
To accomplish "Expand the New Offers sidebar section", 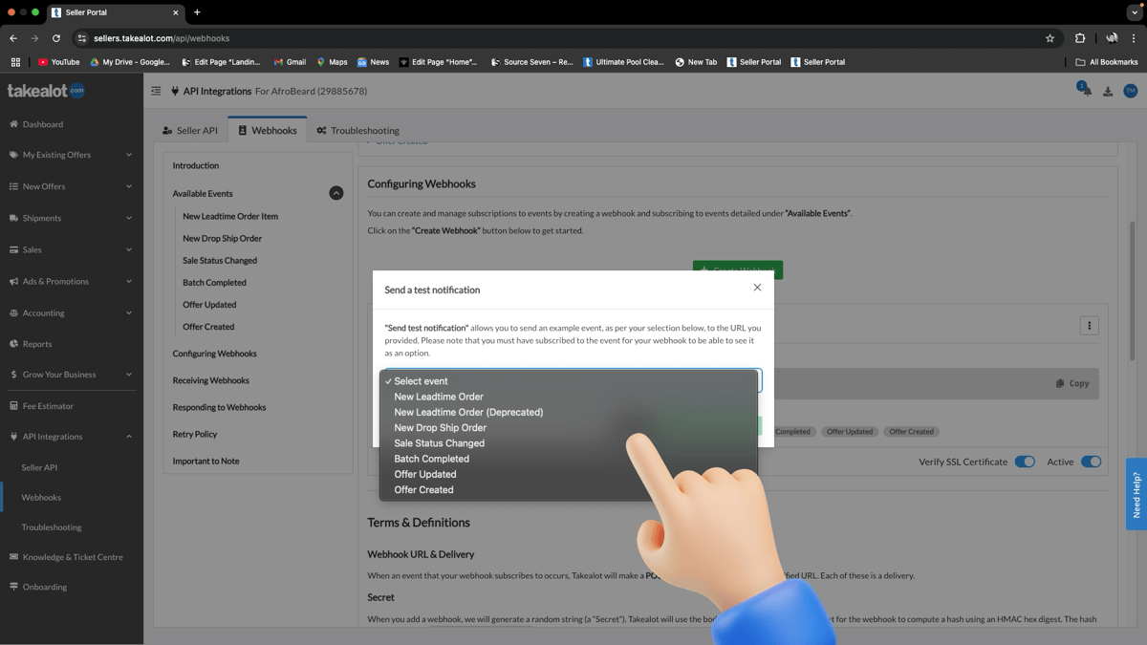I will 72,186.
